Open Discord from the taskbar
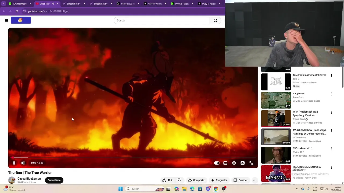 [208, 189]
